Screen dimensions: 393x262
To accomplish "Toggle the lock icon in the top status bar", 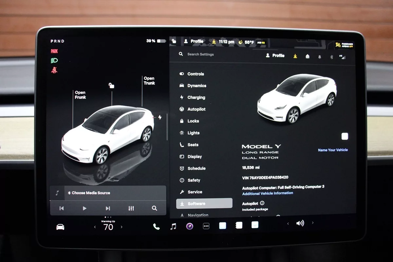I will pyautogui.click(x=174, y=41).
